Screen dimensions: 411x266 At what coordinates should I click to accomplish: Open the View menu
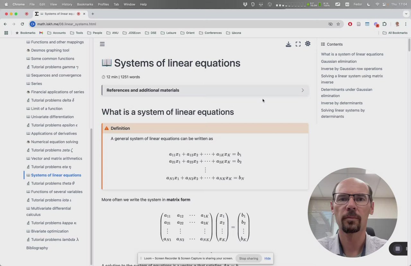click(53, 4)
